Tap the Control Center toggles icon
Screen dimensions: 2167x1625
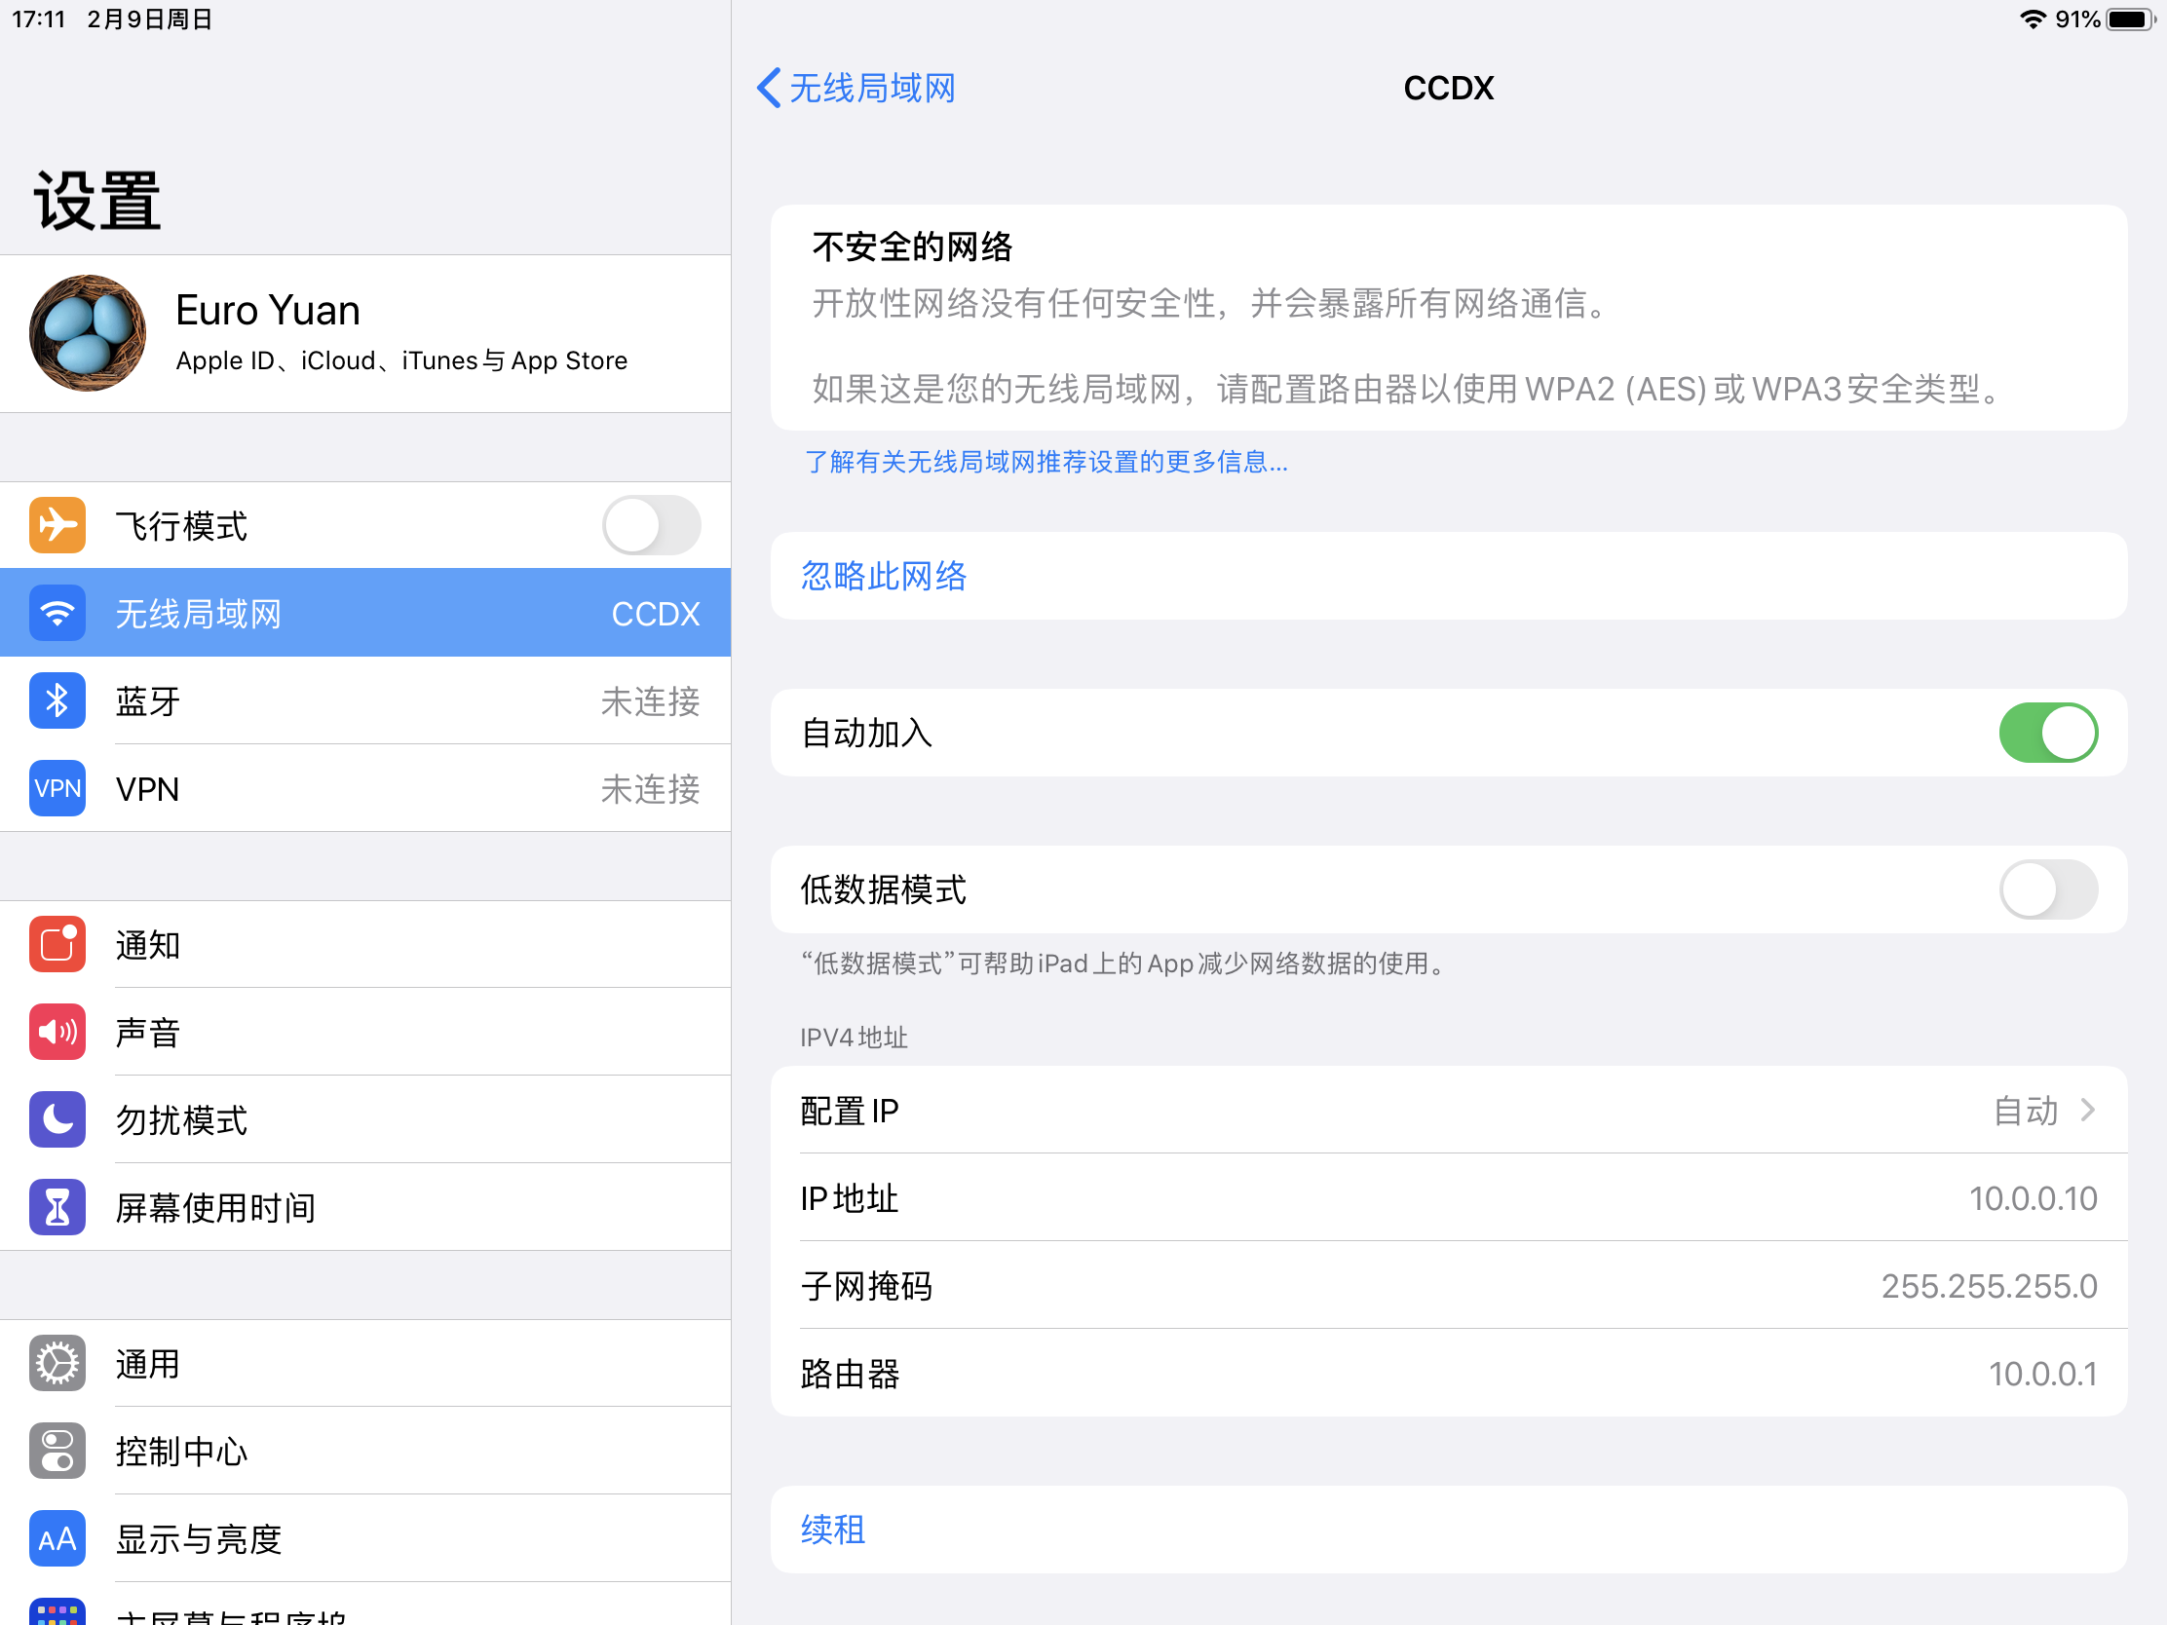tap(57, 1451)
